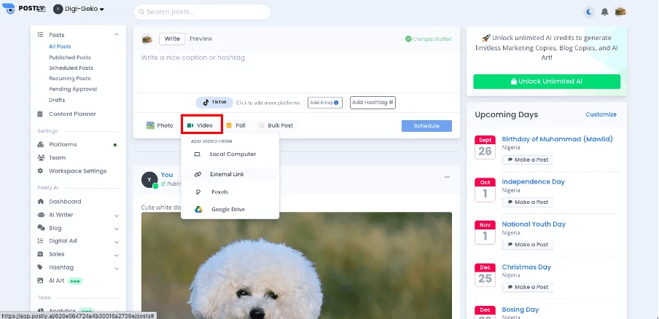Open the Digi-Geko workspace dropdown

[79, 9]
